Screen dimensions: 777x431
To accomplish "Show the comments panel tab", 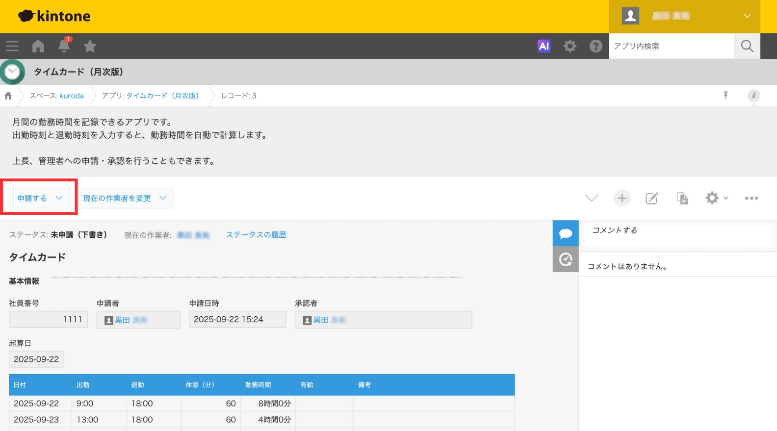I will pos(565,233).
